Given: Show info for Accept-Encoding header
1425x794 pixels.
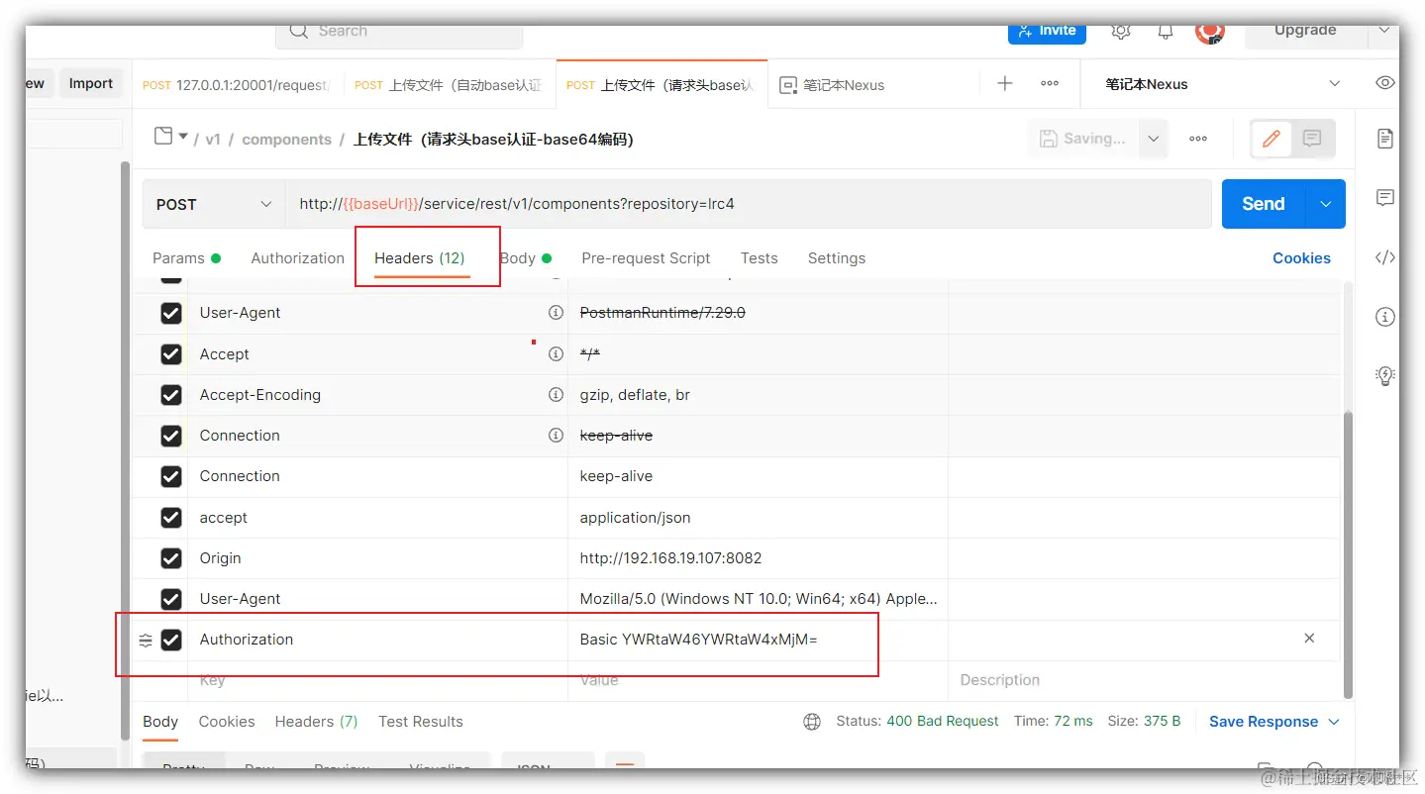Looking at the screenshot, I should (x=556, y=394).
